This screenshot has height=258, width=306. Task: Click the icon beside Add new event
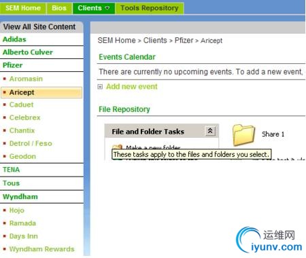(100, 87)
